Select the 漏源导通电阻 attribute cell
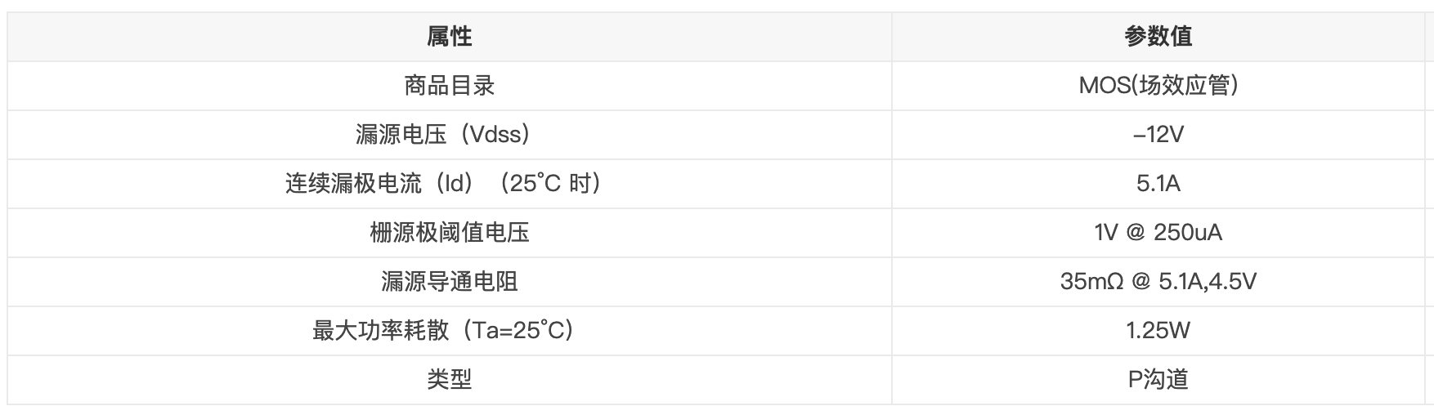The height and width of the screenshot is (415, 1434). 449,282
